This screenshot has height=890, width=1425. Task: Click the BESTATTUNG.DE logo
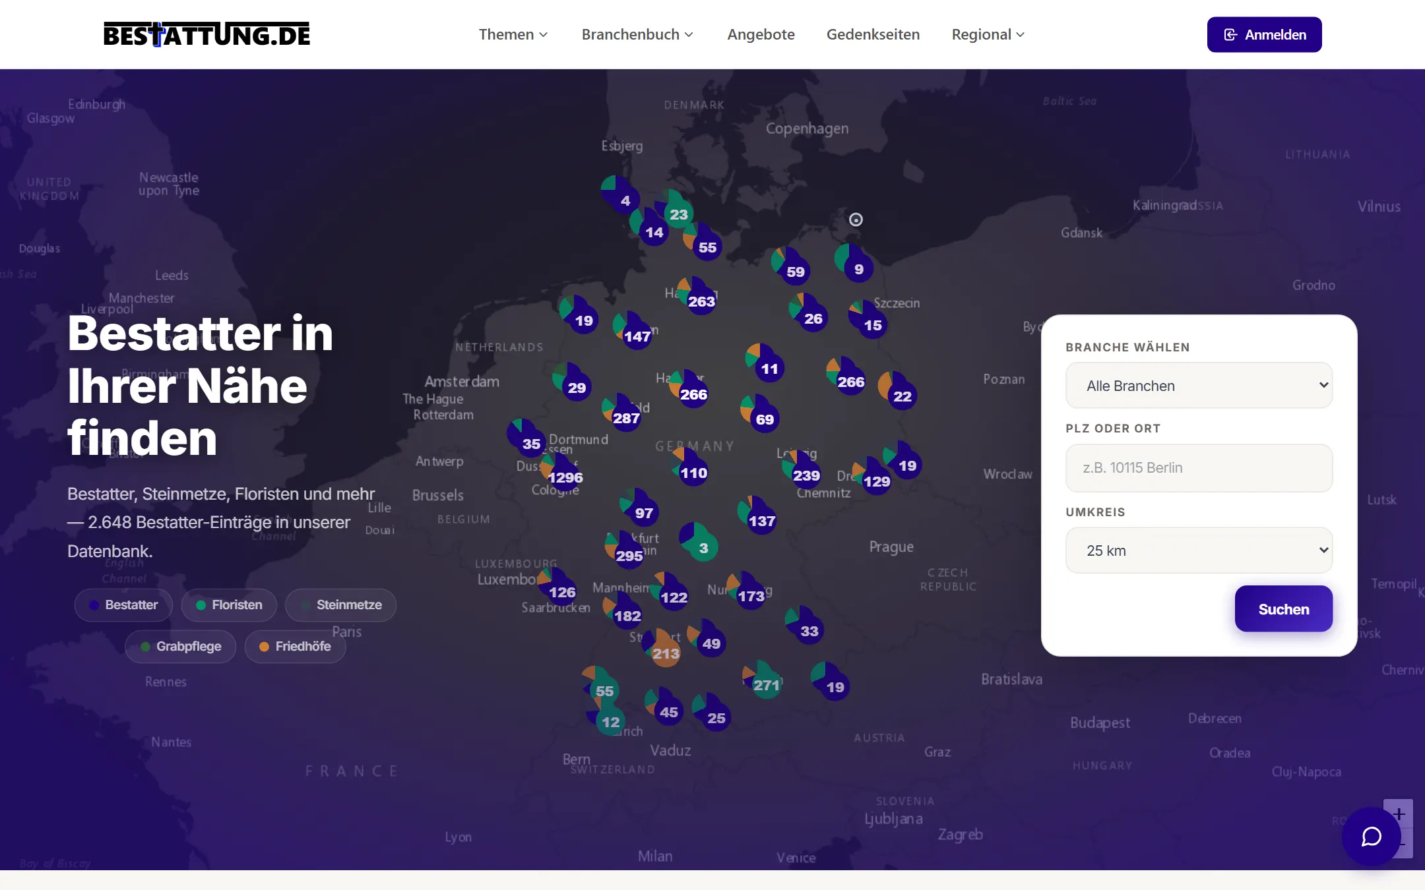pyautogui.click(x=206, y=34)
